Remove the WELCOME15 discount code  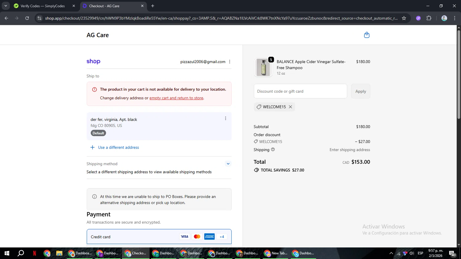pyautogui.click(x=290, y=107)
